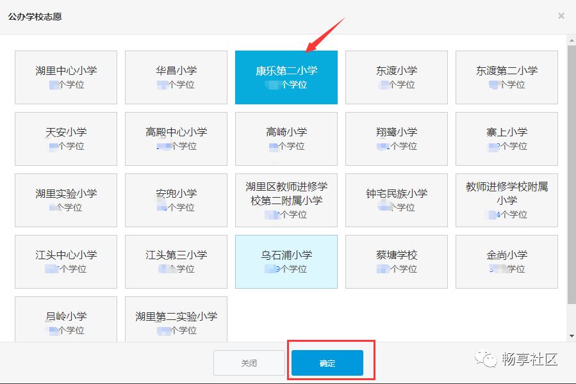Pick the 吕岭小学 school card
Image resolution: width=576 pixels, height=384 pixels.
66,319
